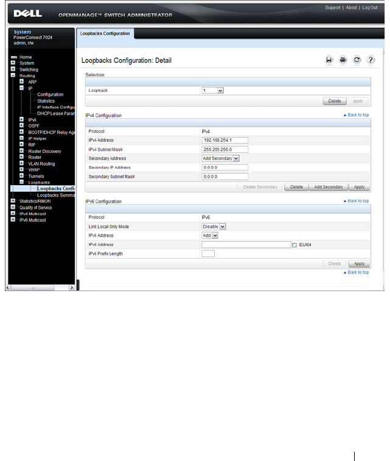Click the About link
Screen dimensions: 390x461
click(x=351, y=8)
